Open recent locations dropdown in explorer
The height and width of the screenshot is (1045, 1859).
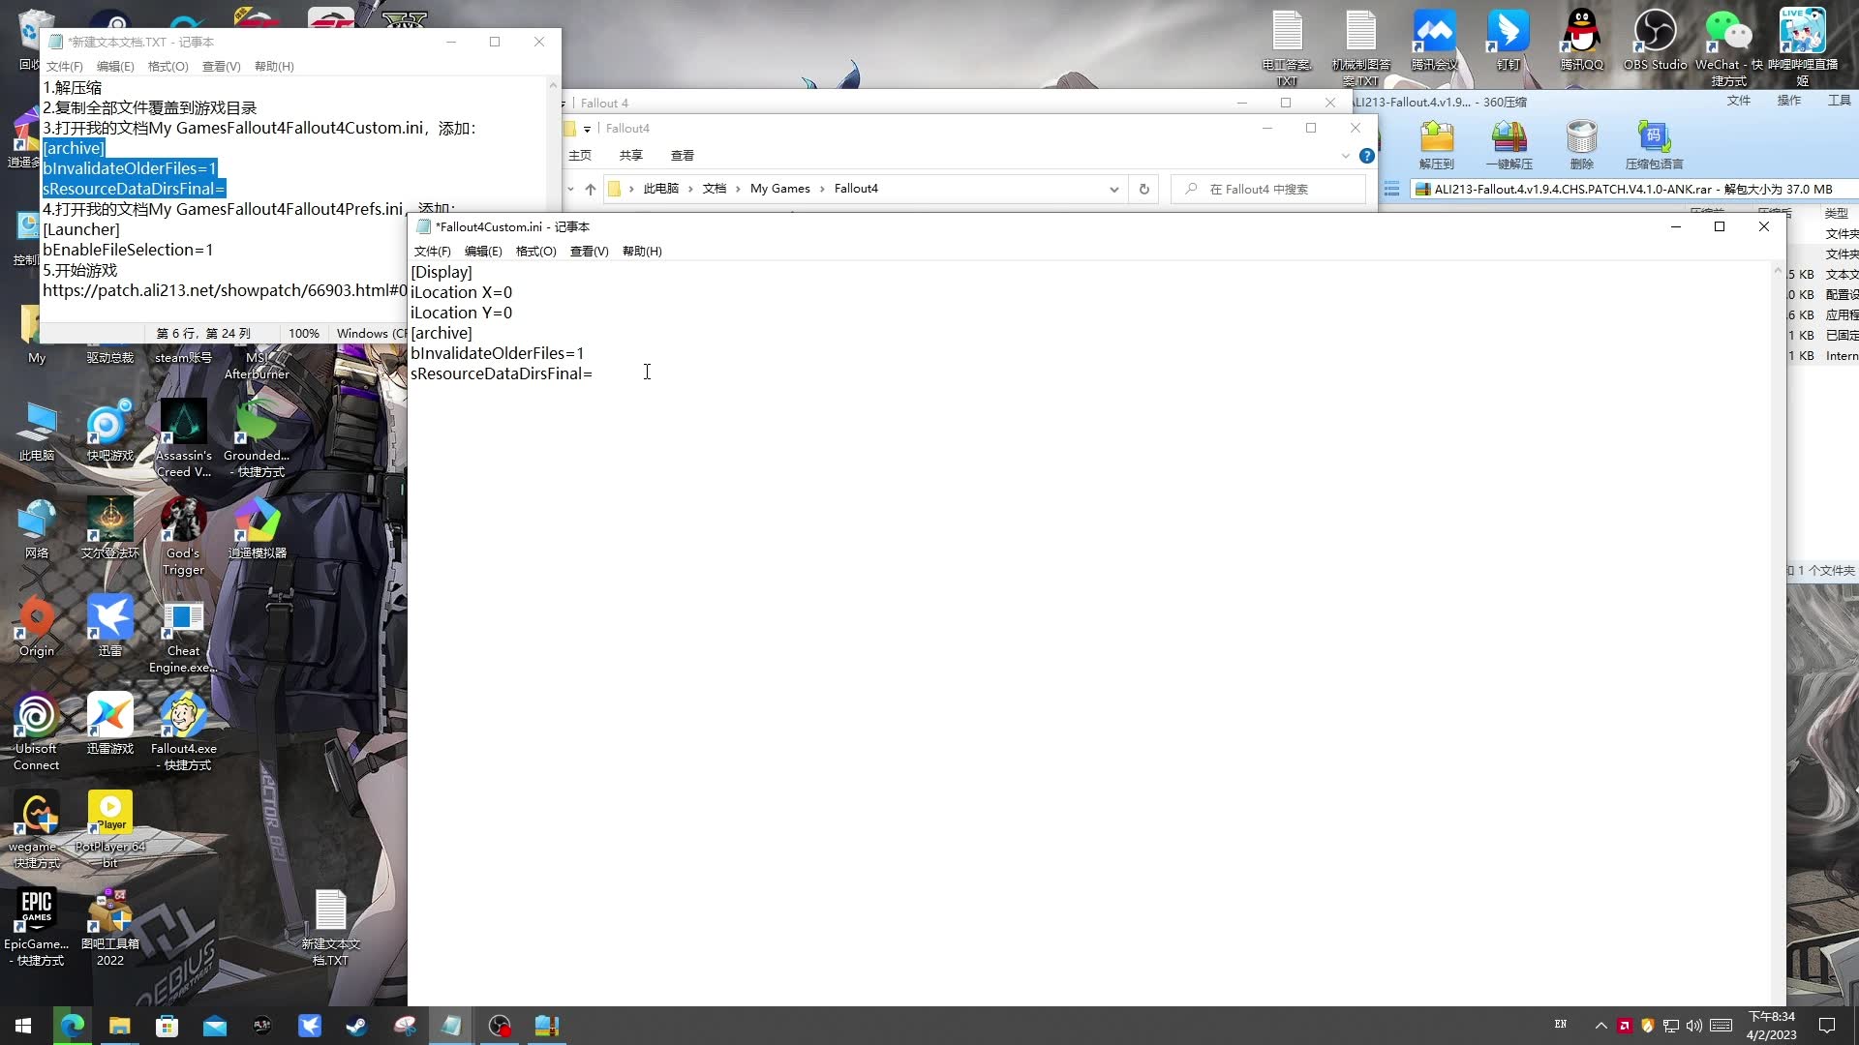pos(570,189)
